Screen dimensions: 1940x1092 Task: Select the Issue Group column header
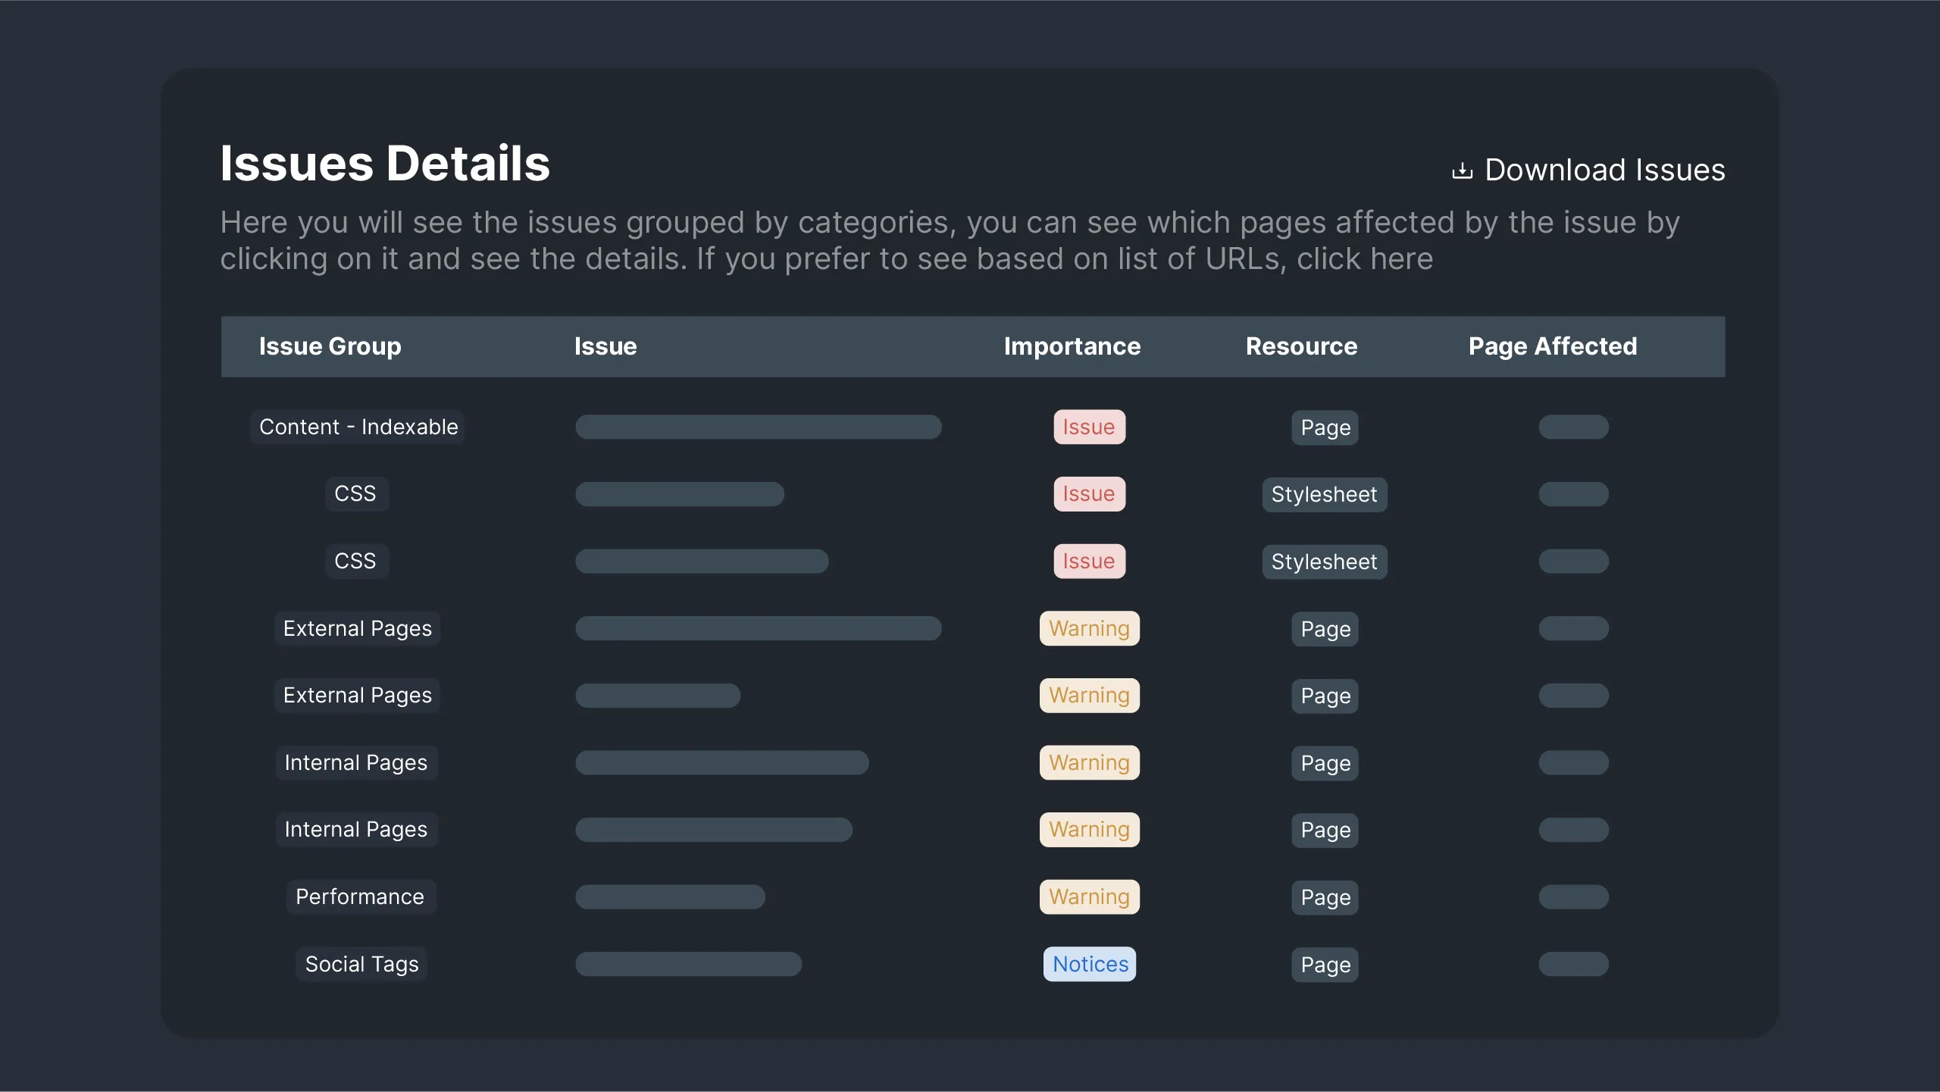(330, 346)
